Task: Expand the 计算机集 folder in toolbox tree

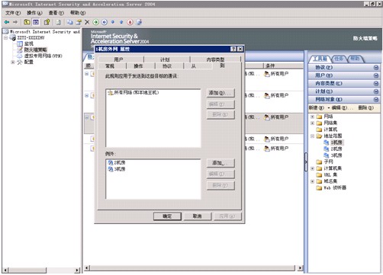Action: [312, 168]
